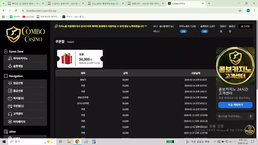This screenshot has height=145, width=258.
Task: Click the top bar 출금신청 link
Action: point(232,29)
